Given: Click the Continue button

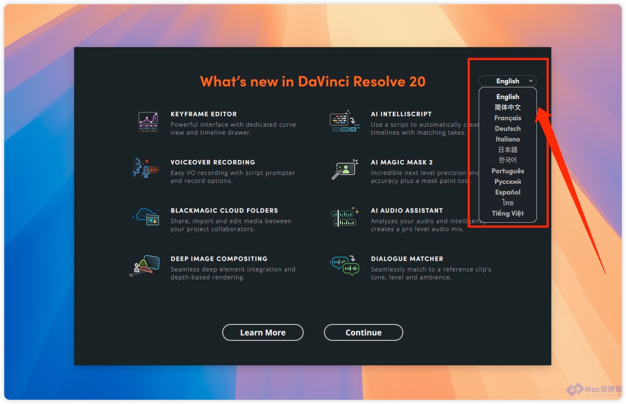Looking at the screenshot, I should point(363,332).
